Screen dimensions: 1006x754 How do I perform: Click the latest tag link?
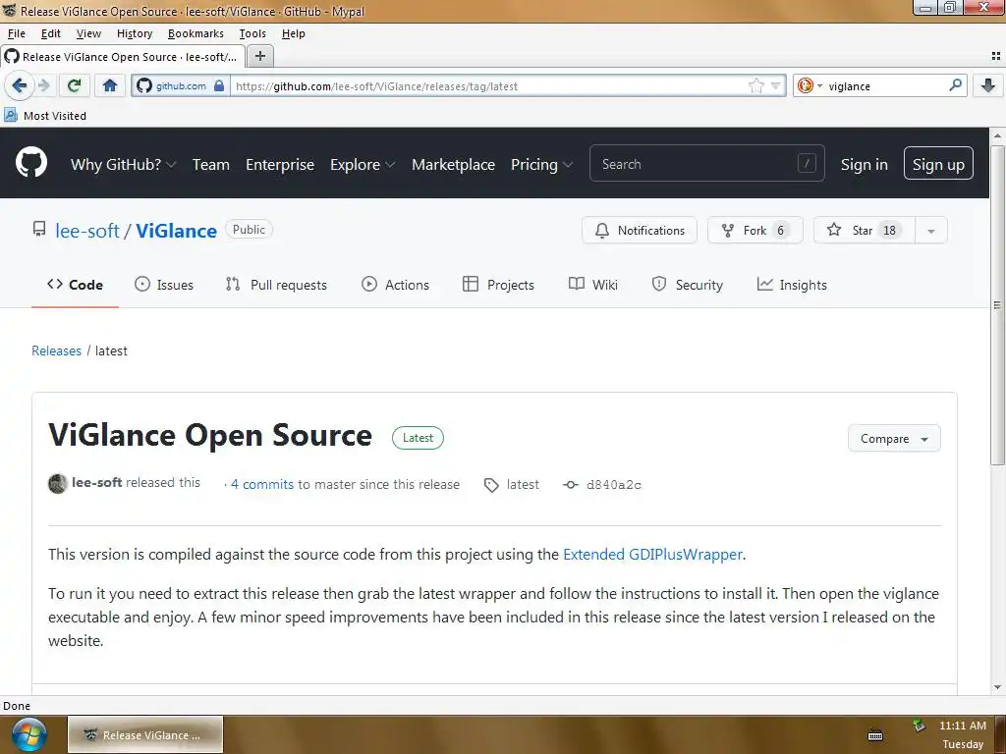pos(512,485)
